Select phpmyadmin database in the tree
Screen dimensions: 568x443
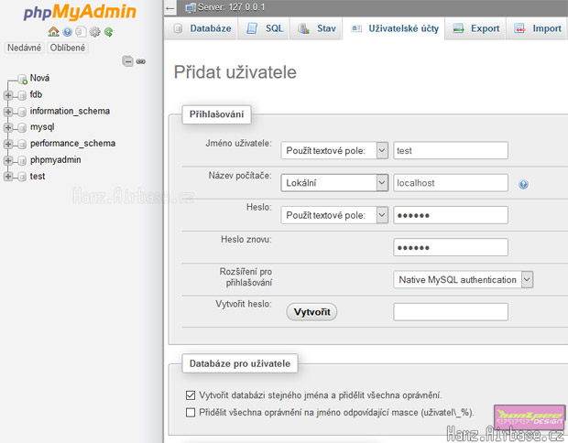click(55, 160)
